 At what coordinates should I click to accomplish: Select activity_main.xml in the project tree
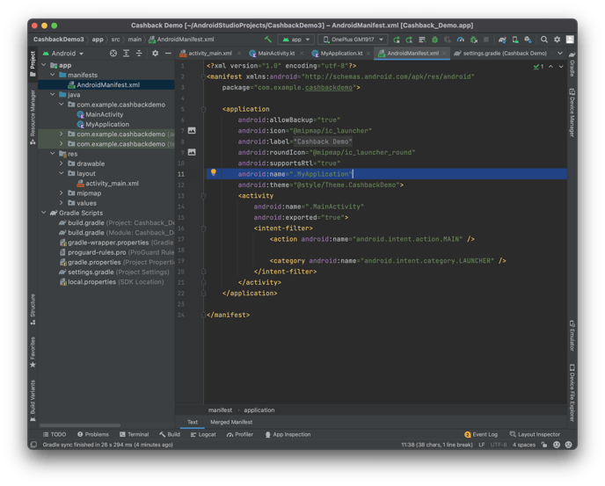click(112, 184)
